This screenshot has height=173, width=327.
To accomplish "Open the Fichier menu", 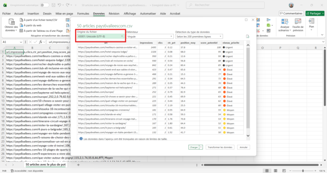I will (x=7, y=13).
